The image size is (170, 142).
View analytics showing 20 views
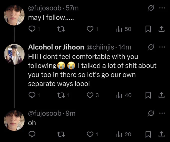[x=123, y=134]
